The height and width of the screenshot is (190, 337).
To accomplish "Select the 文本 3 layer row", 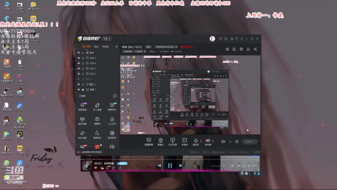I will pyautogui.click(x=98, y=68).
